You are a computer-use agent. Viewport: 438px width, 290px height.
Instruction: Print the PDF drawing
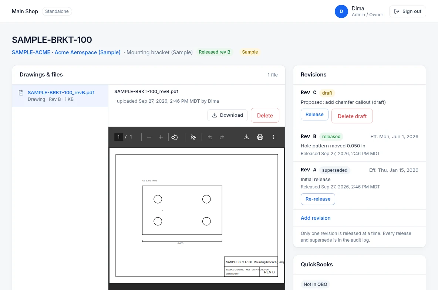[x=260, y=137]
